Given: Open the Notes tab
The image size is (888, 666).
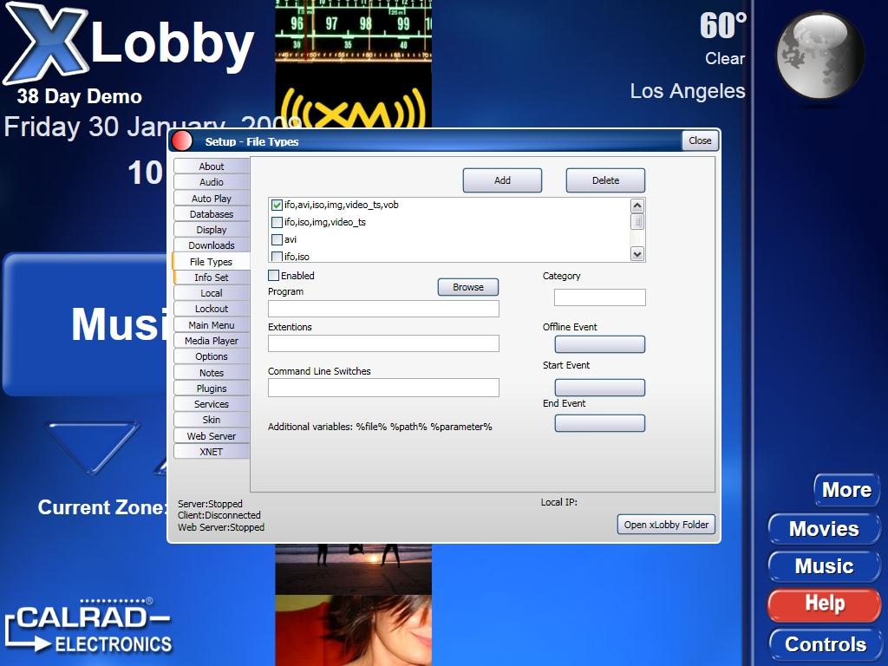Looking at the screenshot, I should 212,373.
